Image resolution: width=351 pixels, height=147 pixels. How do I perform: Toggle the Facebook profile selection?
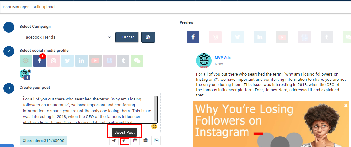pyautogui.click(x=40, y=61)
